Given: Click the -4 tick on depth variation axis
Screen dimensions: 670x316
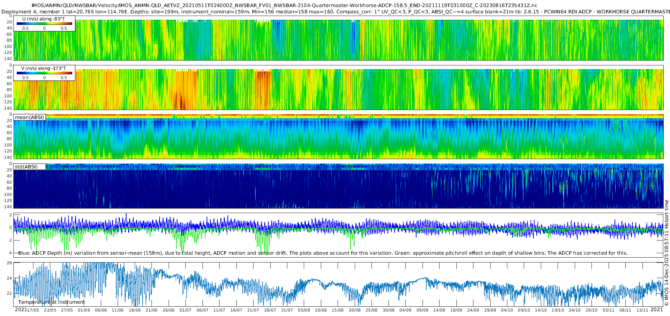Looking at the screenshot, I should [9, 253].
